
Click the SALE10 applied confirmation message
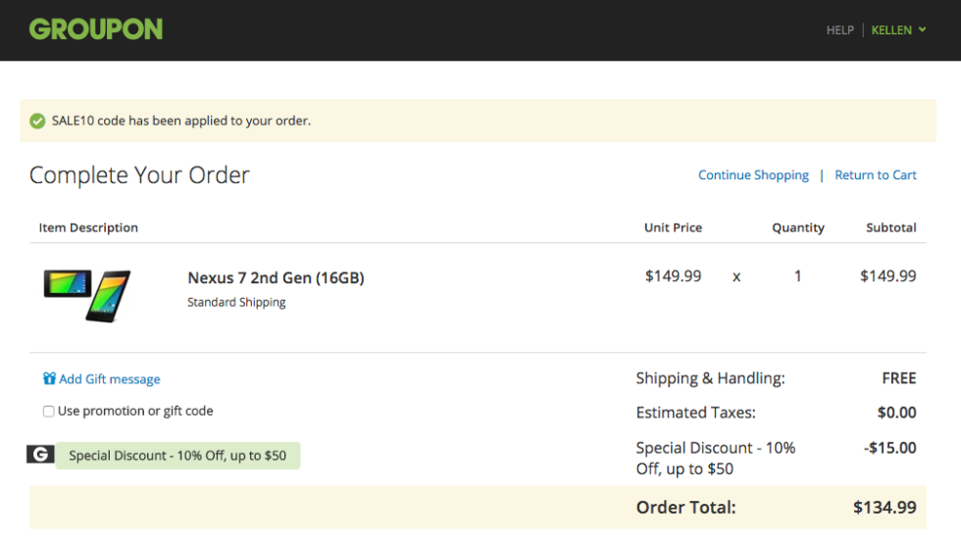coord(181,121)
